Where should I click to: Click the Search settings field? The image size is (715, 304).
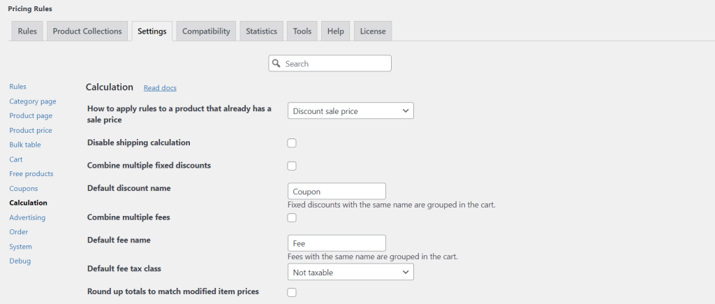pyautogui.click(x=330, y=64)
